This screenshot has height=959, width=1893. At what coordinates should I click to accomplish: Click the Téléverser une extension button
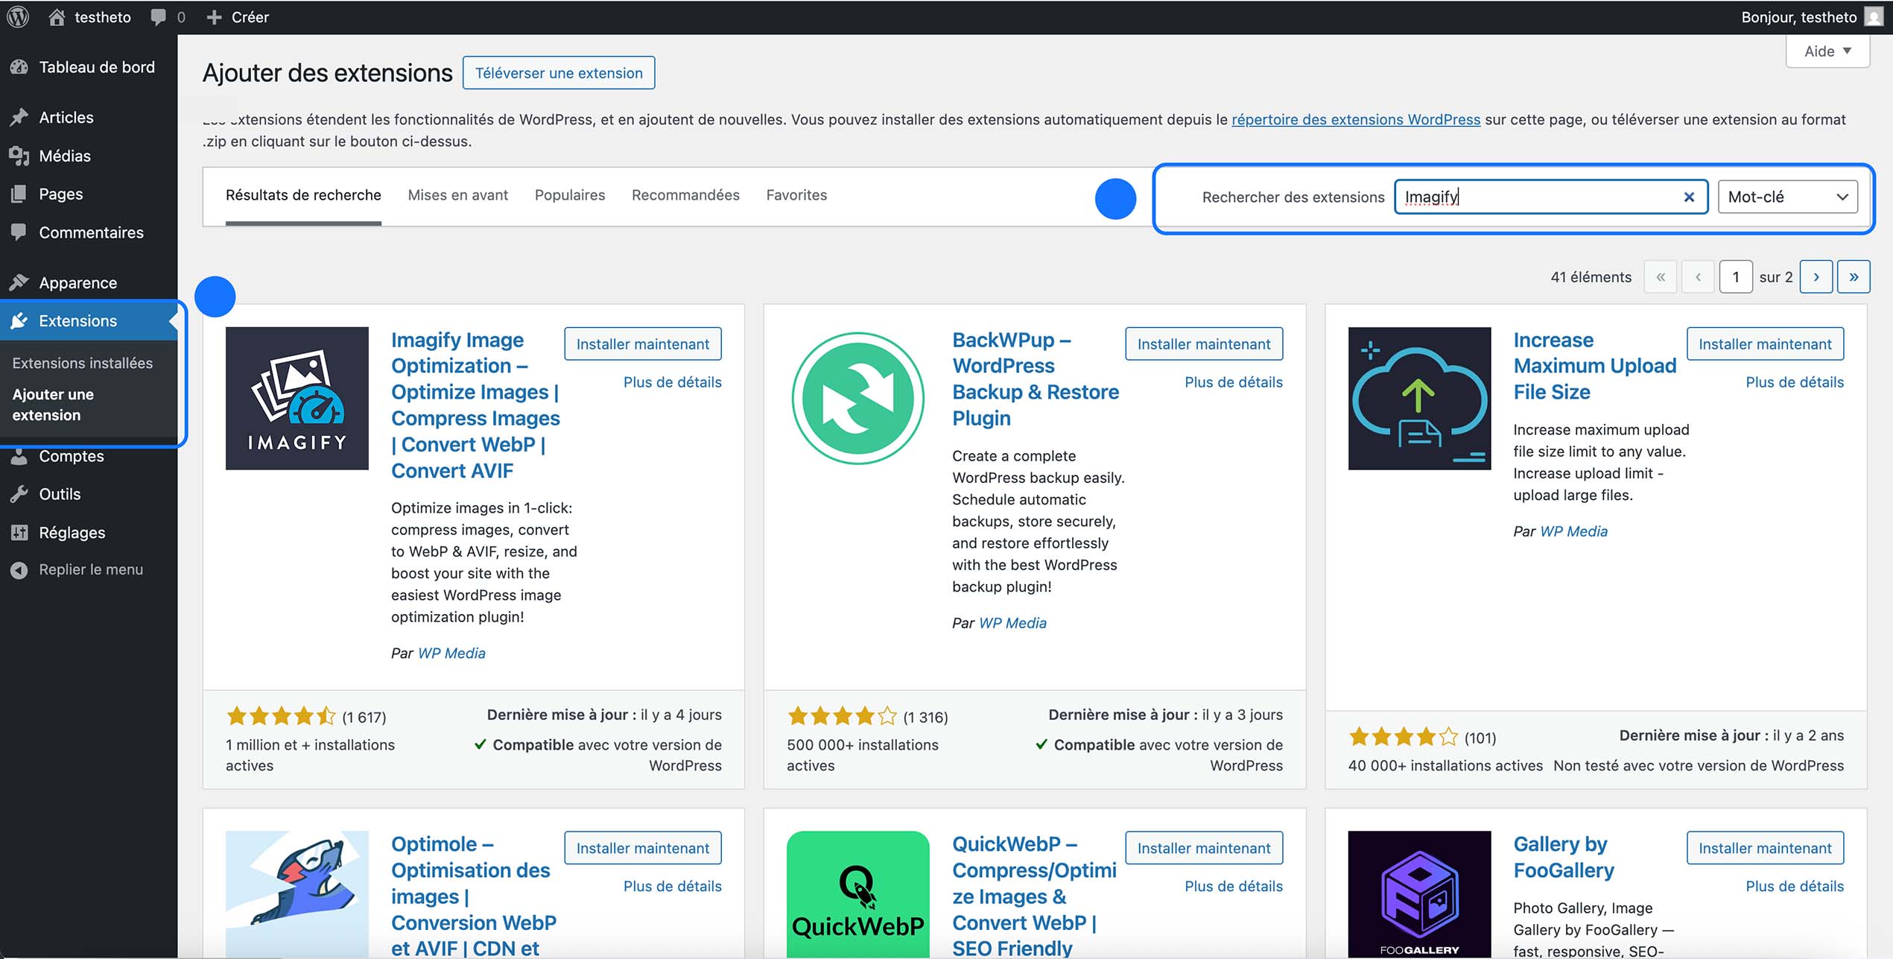[558, 72]
